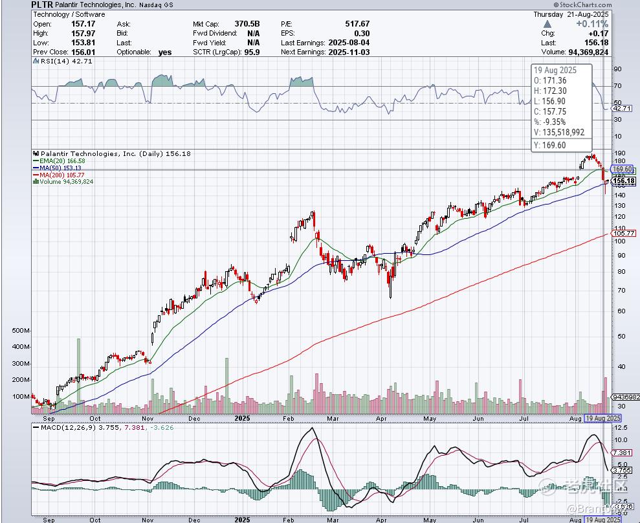Click the Last Earnings date 2025-08-04
This screenshot has width=640, height=523.
(x=349, y=43)
